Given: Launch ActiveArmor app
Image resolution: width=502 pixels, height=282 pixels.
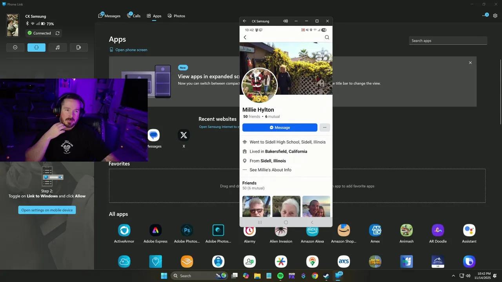Looking at the screenshot, I should coord(124,230).
